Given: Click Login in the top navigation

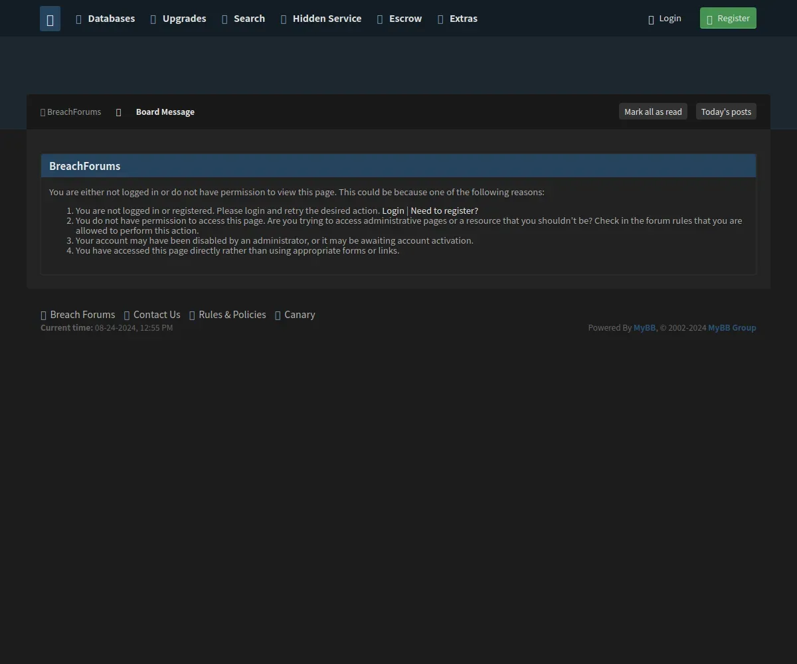Looking at the screenshot, I should coord(665,19).
